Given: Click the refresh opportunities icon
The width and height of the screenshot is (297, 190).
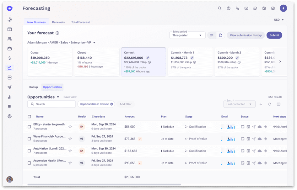Looking at the screenshot, I should point(270,104).
